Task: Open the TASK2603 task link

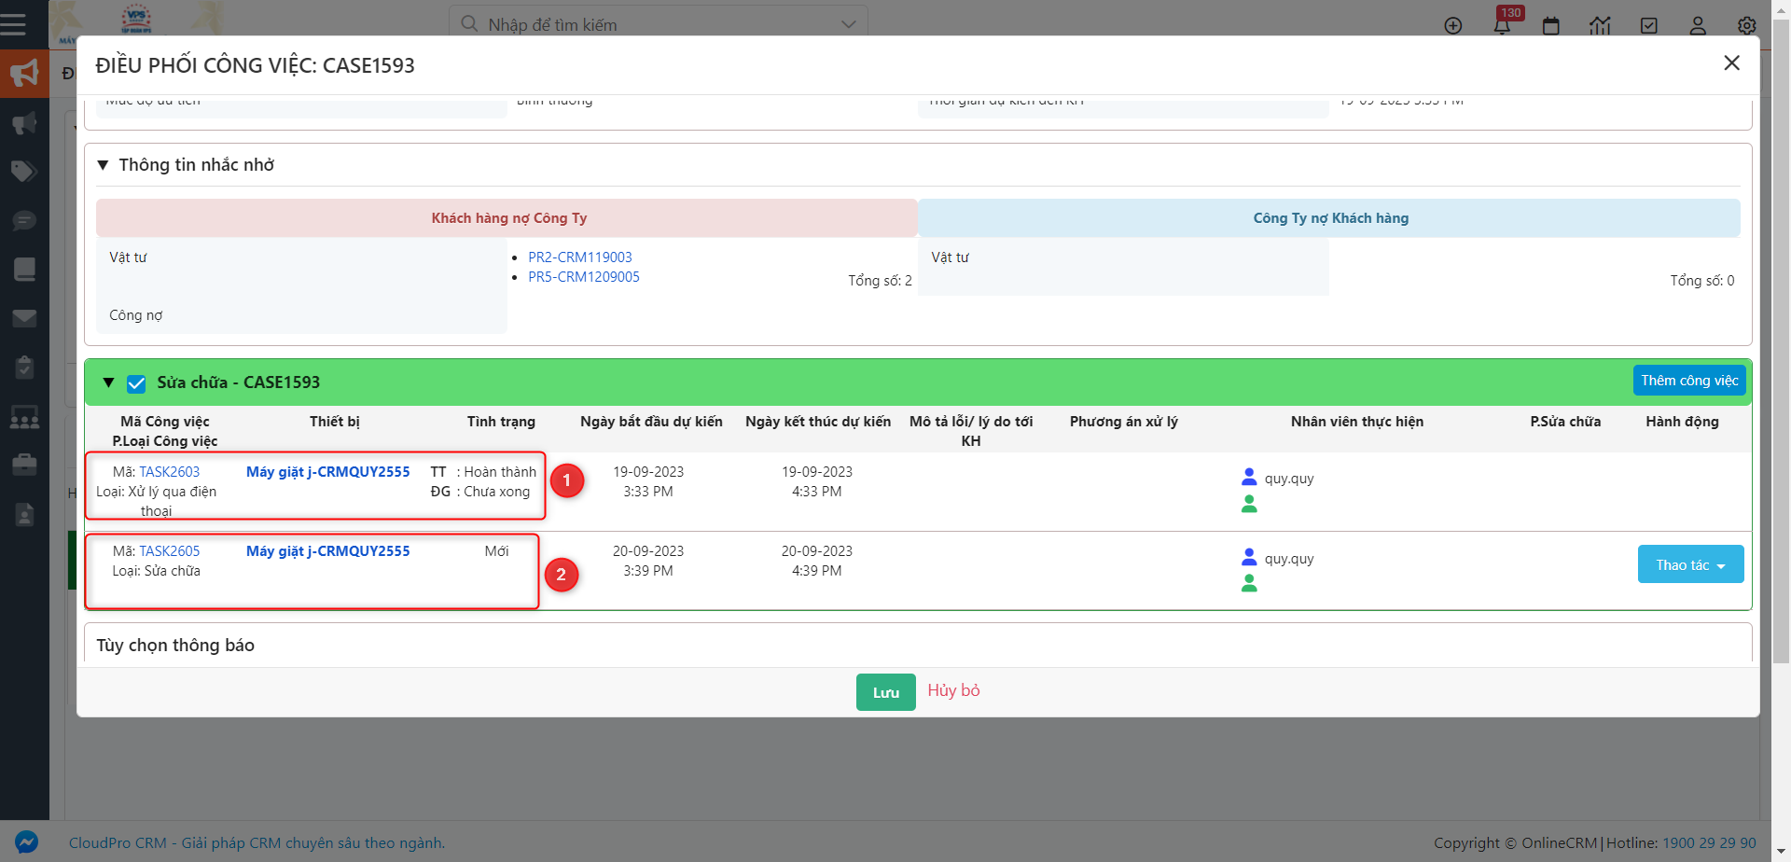Action: pos(170,472)
